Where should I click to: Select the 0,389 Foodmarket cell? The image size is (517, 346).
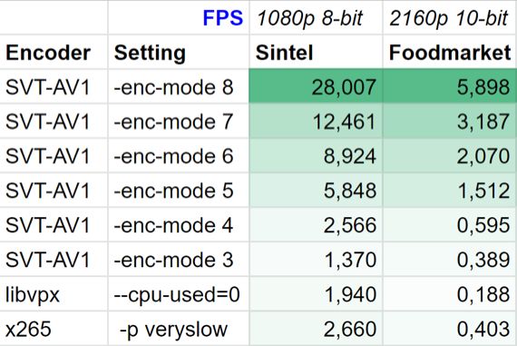coord(450,260)
